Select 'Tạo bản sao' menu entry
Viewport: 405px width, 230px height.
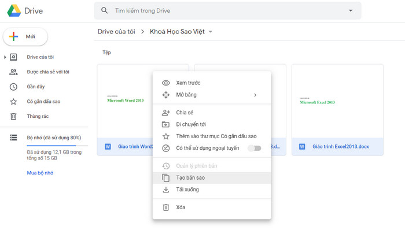click(x=212, y=177)
